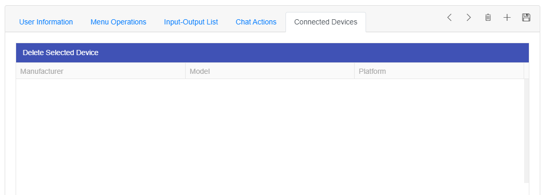
Task: Go to the previous record arrow
Action: click(x=450, y=18)
